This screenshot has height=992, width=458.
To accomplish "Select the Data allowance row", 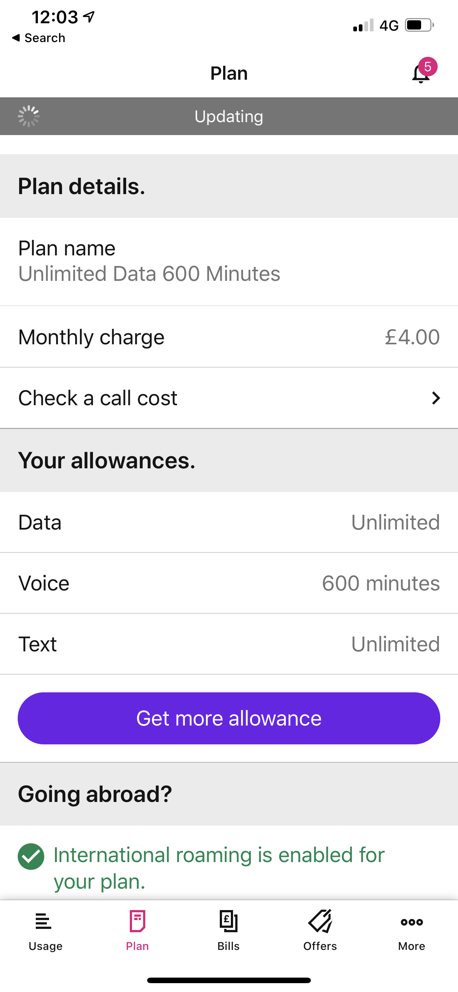I will (x=229, y=522).
